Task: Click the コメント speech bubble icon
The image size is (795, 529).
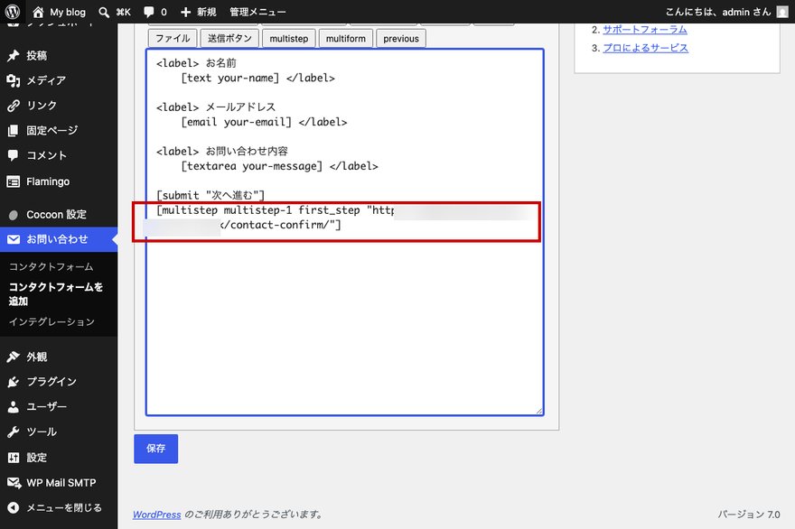Action: 14,155
